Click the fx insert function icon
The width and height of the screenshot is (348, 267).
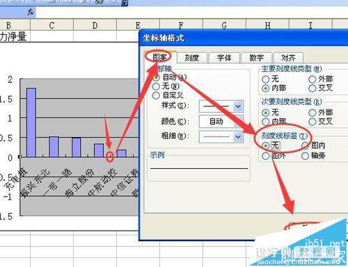click(x=31, y=12)
